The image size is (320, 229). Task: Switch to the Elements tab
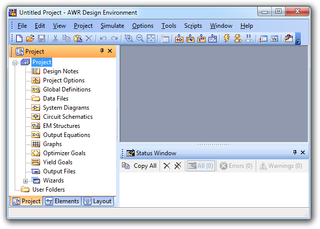click(x=62, y=201)
